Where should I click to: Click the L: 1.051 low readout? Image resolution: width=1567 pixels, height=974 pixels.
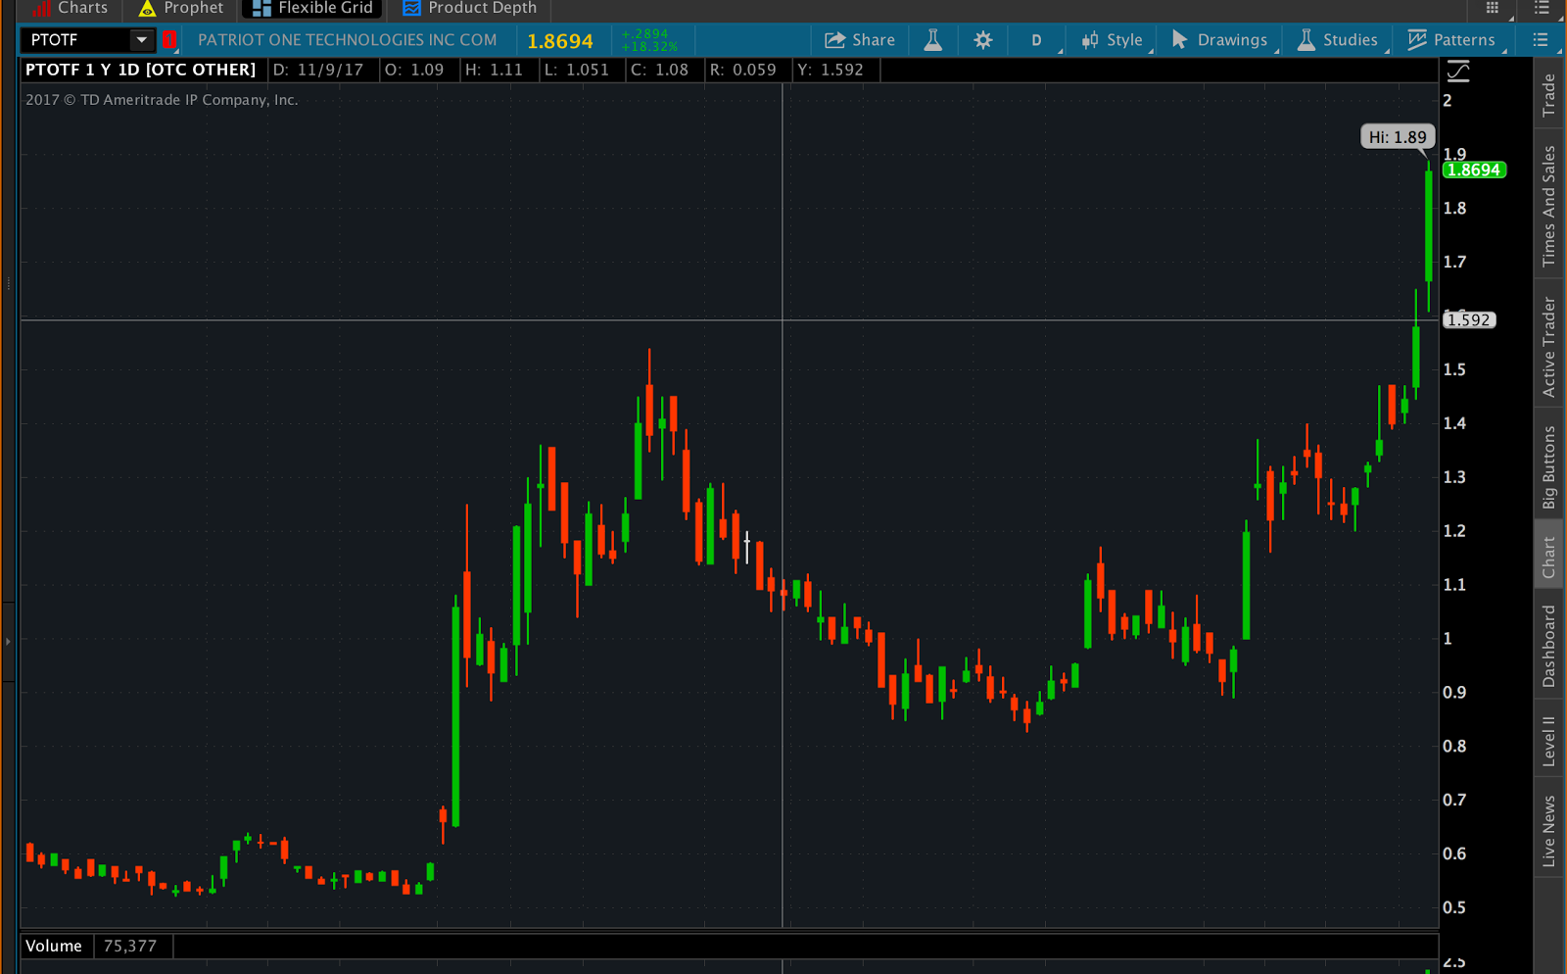click(x=577, y=70)
